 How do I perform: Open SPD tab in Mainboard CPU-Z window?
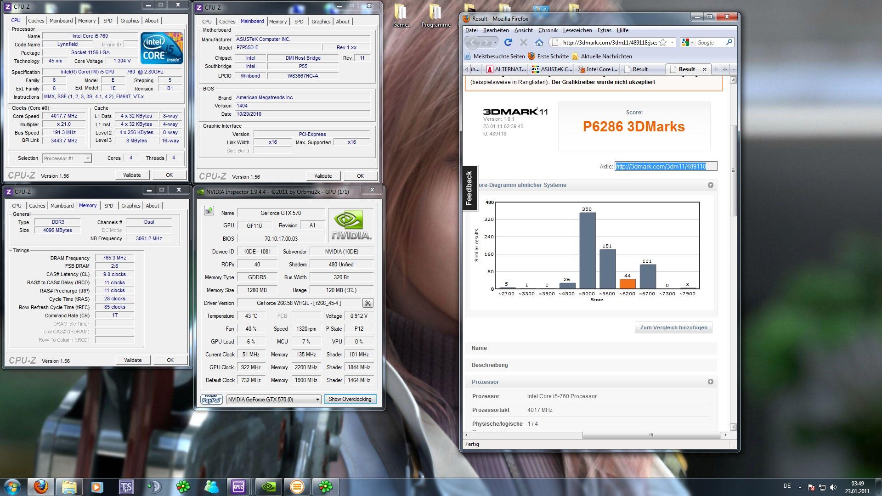point(299,22)
